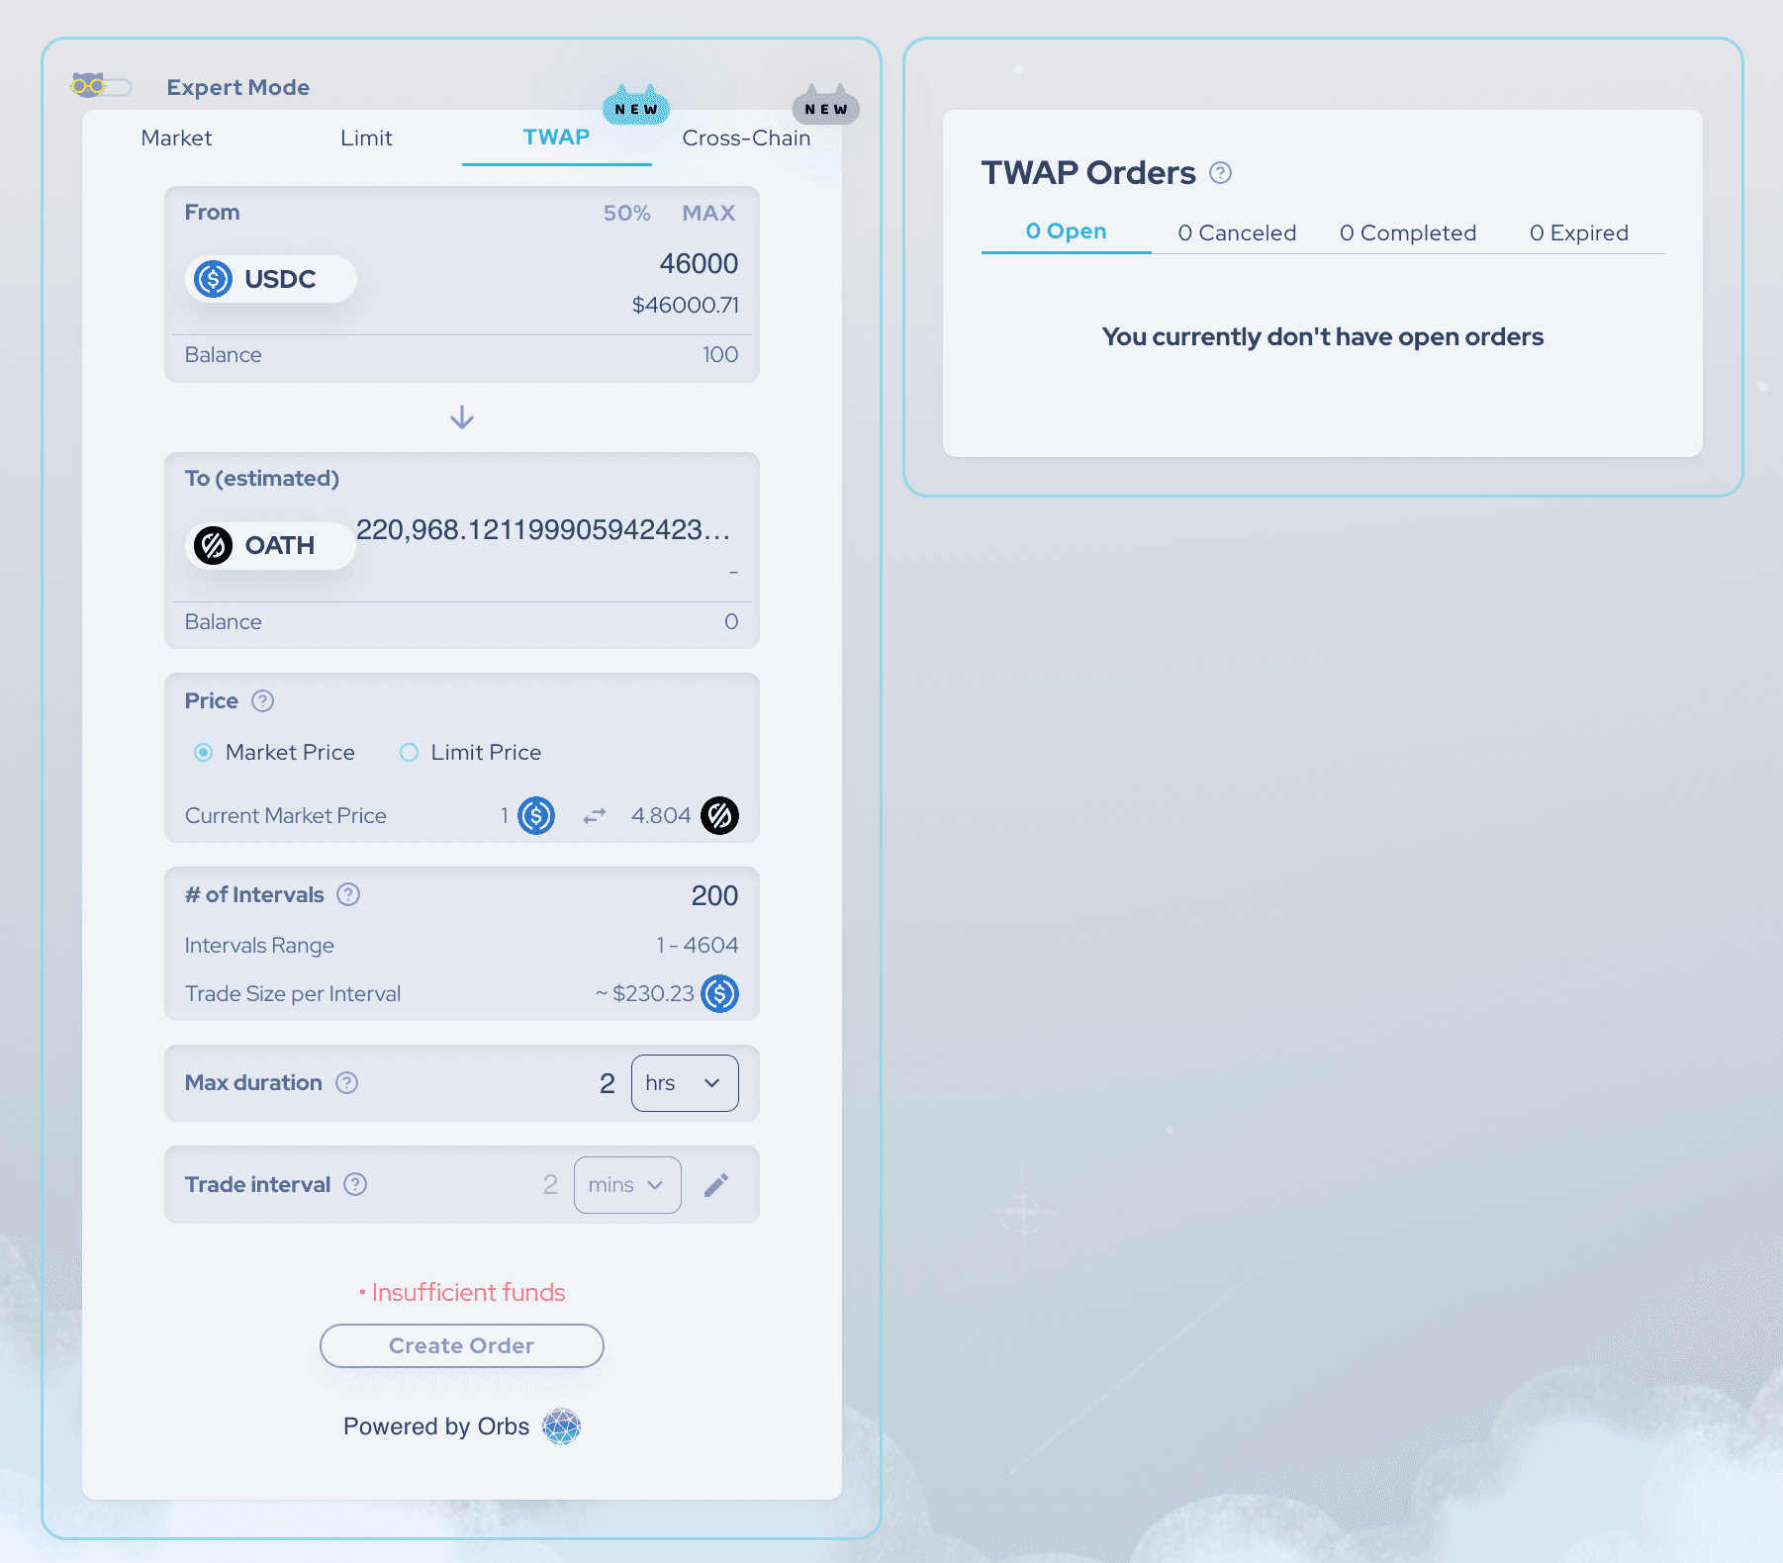Open the Trade interval help icon
Image resolution: width=1783 pixels, height=1563 pixels.
[x=355, y=1185]
